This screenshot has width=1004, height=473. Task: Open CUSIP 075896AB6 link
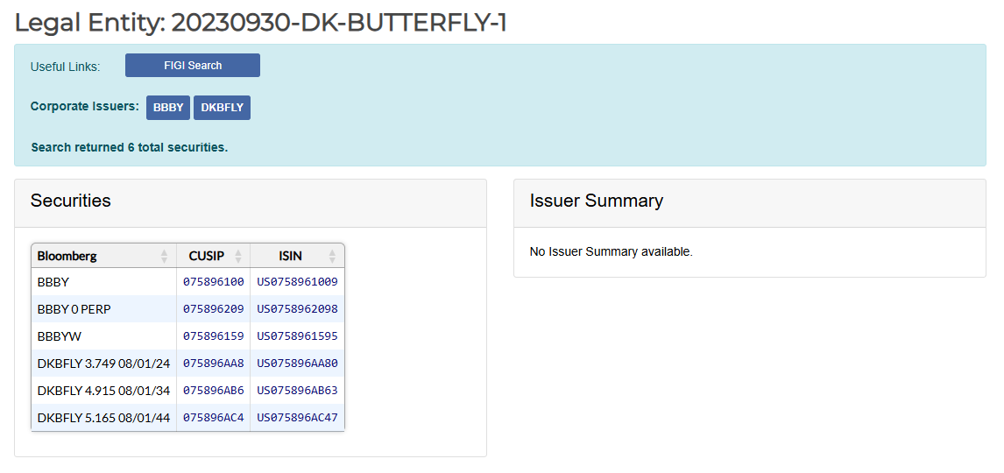pyautogui.click(x=213, y=391)
